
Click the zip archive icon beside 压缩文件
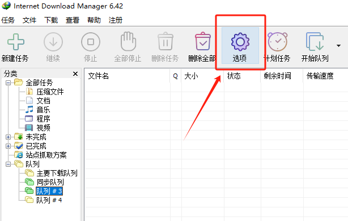click(29, 92)
